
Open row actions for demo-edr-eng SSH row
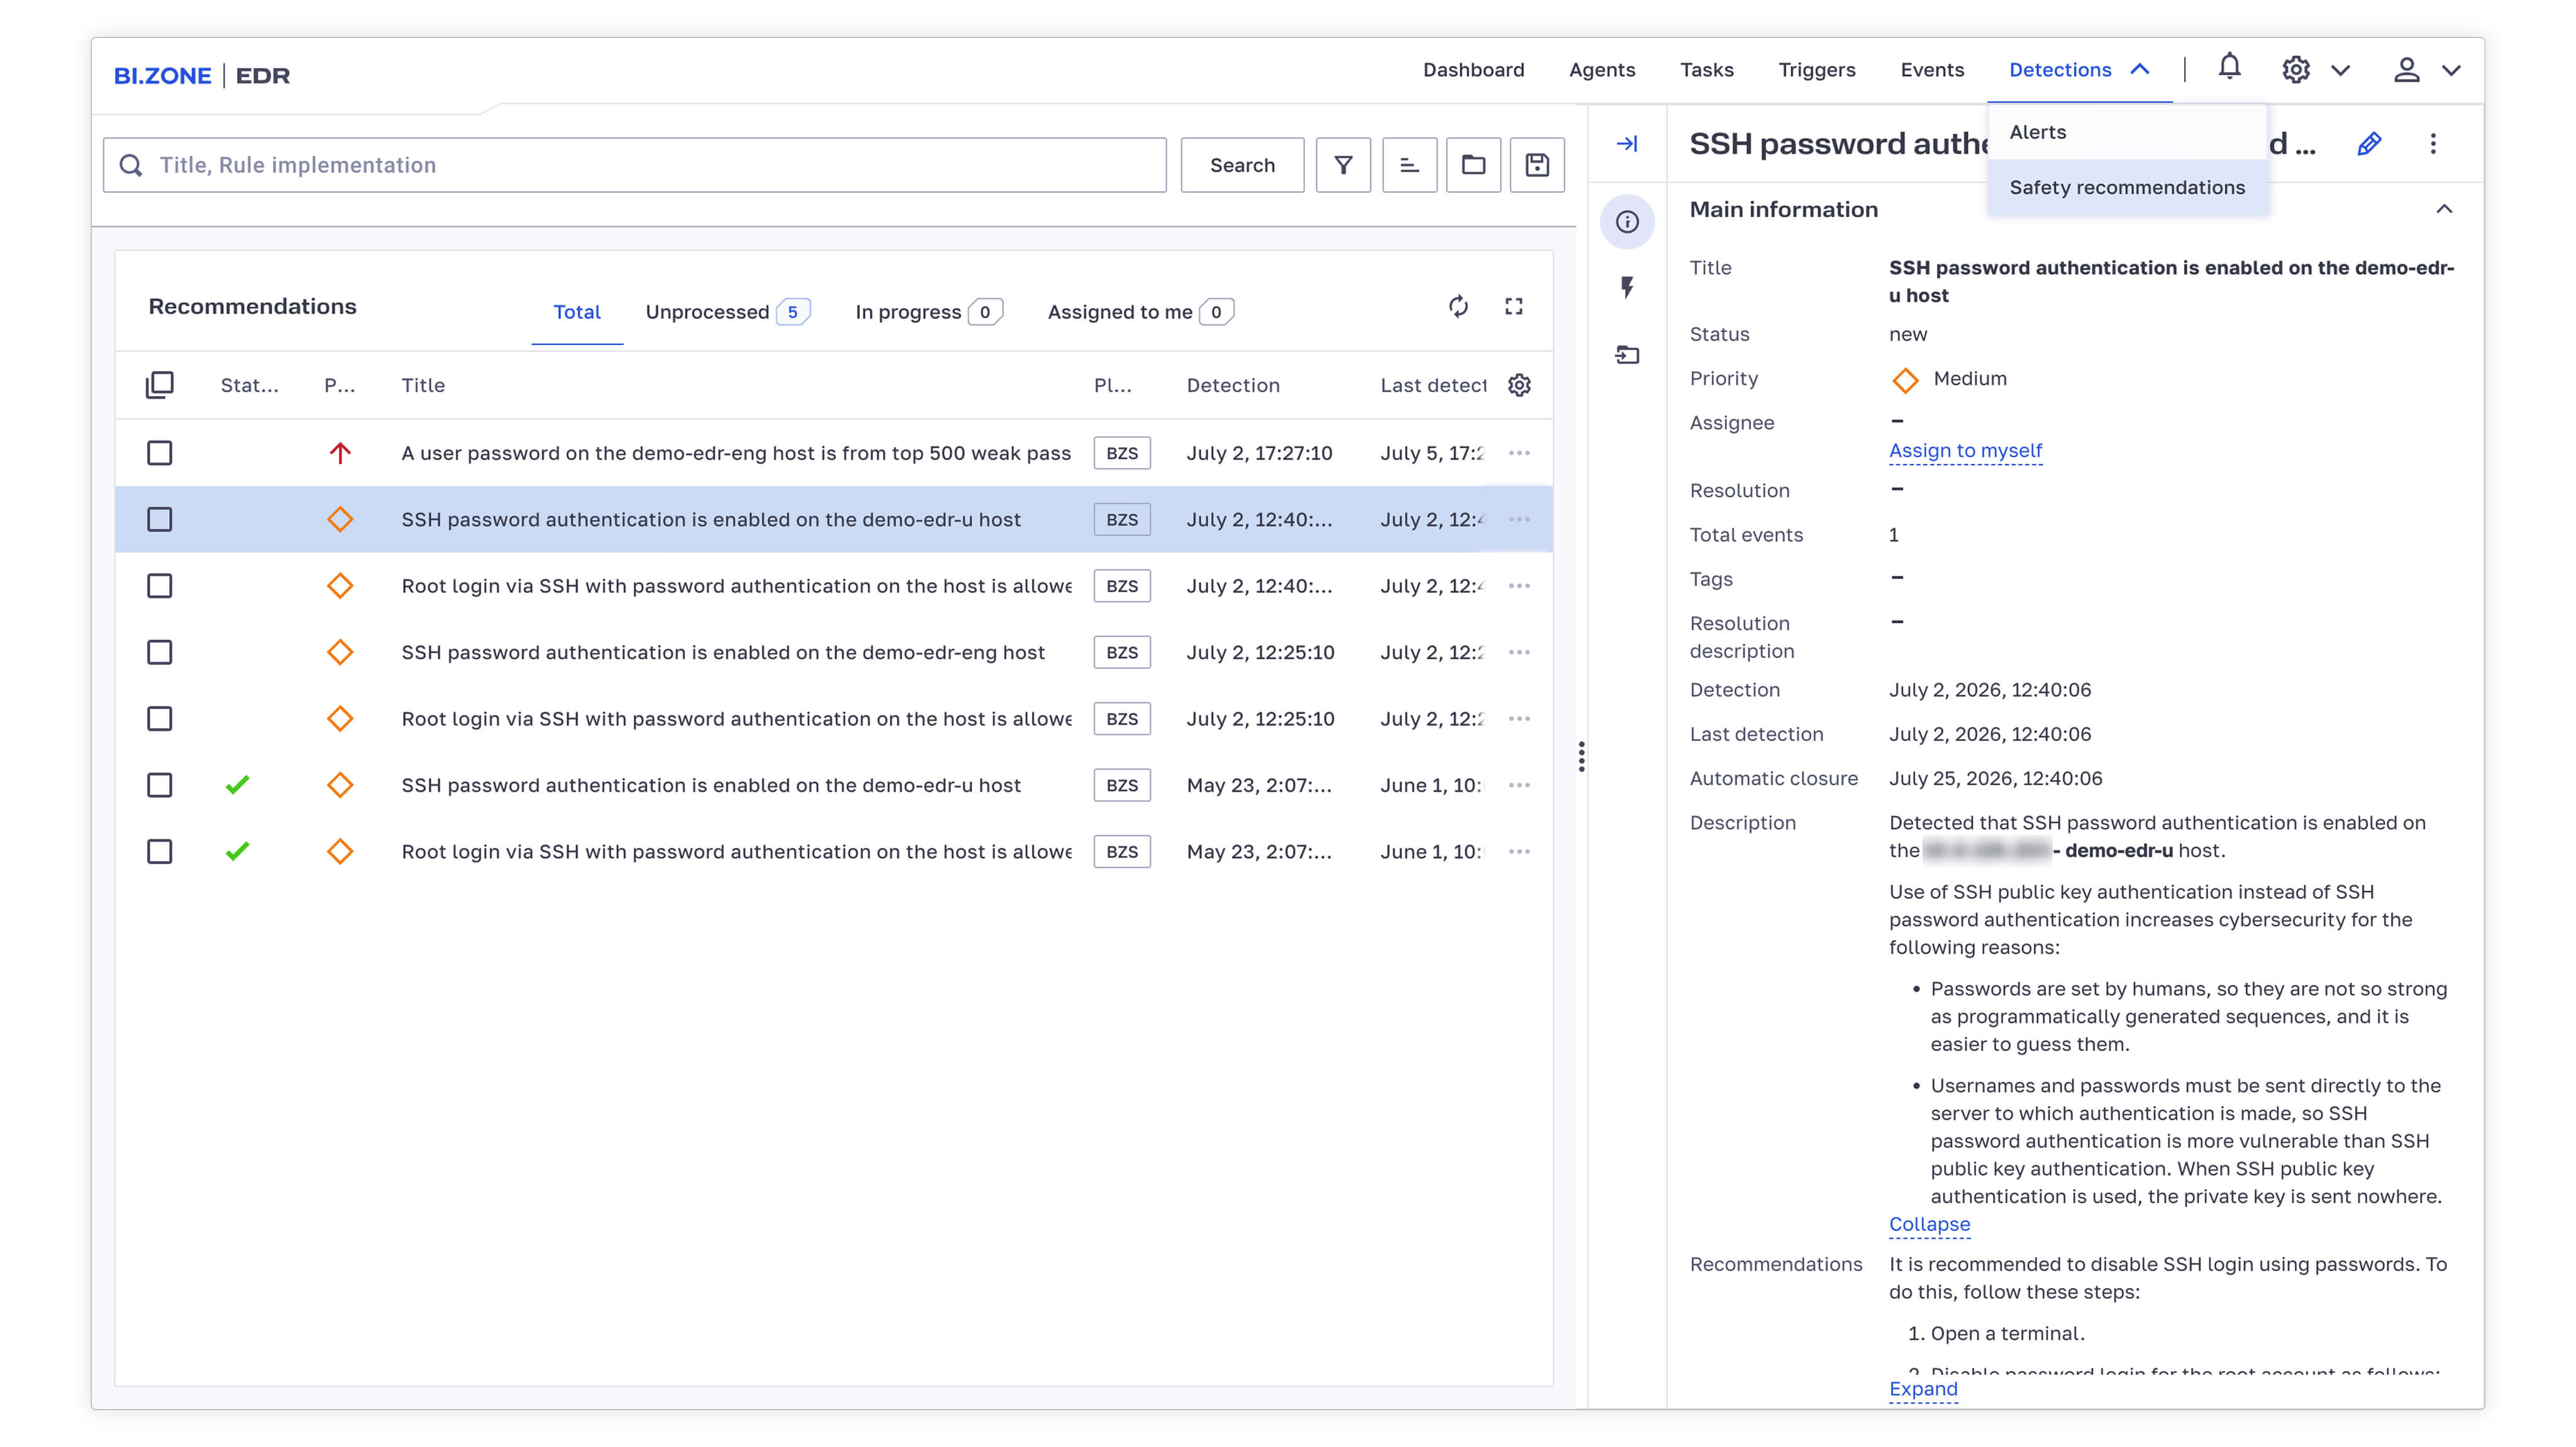1519,652
